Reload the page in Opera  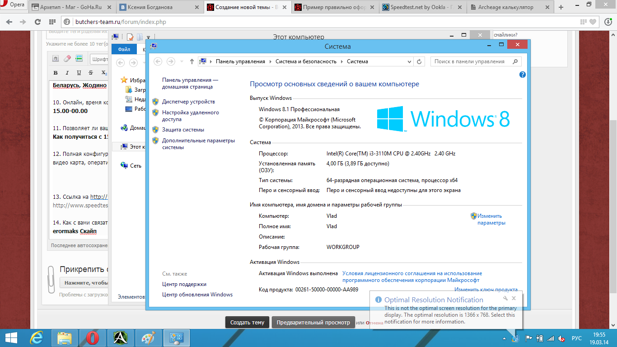pyautogui.click(x=37, y=22)
